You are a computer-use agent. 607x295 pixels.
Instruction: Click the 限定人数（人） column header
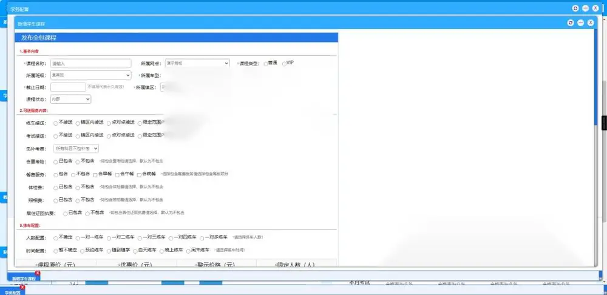[x=296, y=263]
